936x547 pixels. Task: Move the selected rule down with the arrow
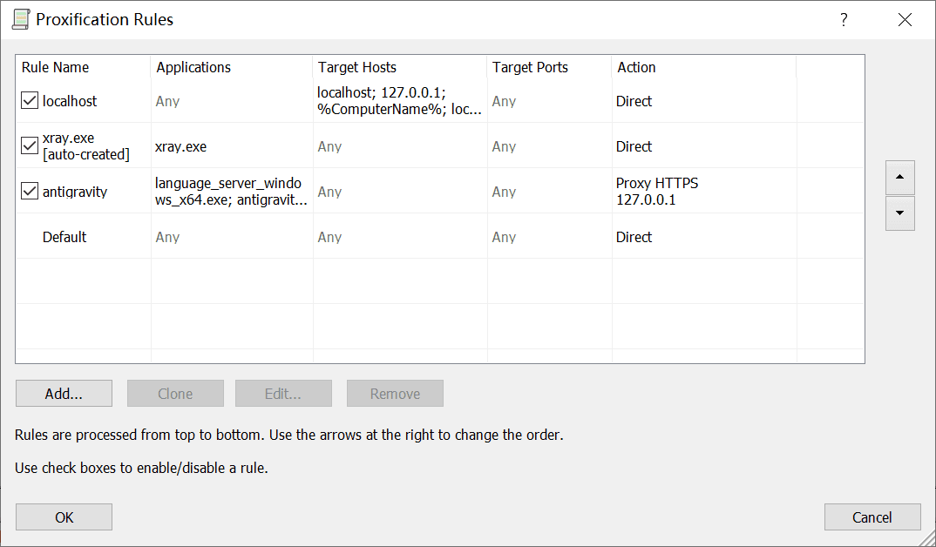coord(899,213)
